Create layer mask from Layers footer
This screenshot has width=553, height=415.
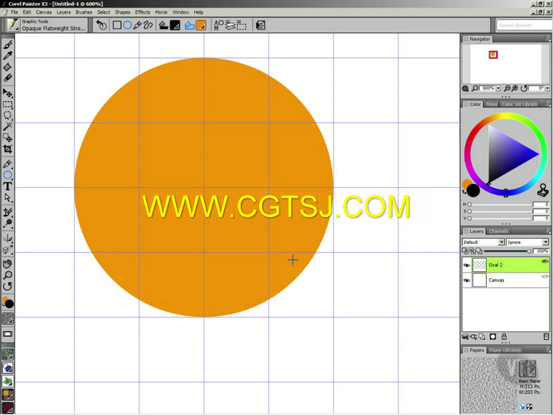click(x=493, y=337)
